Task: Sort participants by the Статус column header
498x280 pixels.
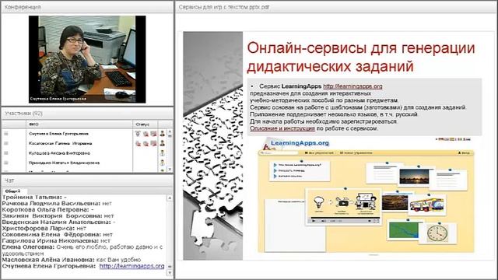Action: pos(145,124)
